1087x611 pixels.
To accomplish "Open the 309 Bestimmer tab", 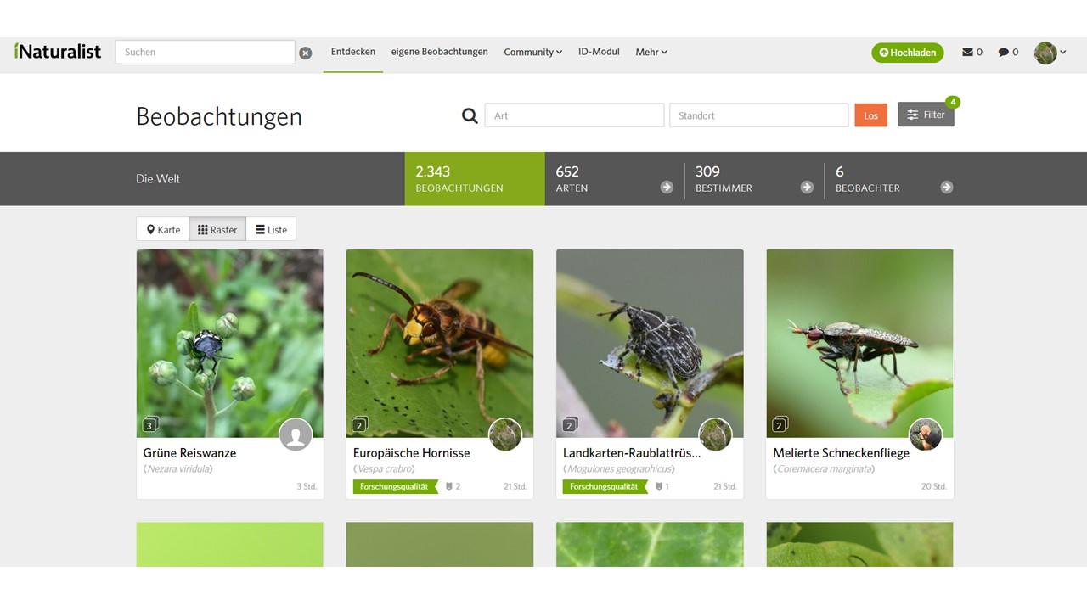I will coord(754,179).
